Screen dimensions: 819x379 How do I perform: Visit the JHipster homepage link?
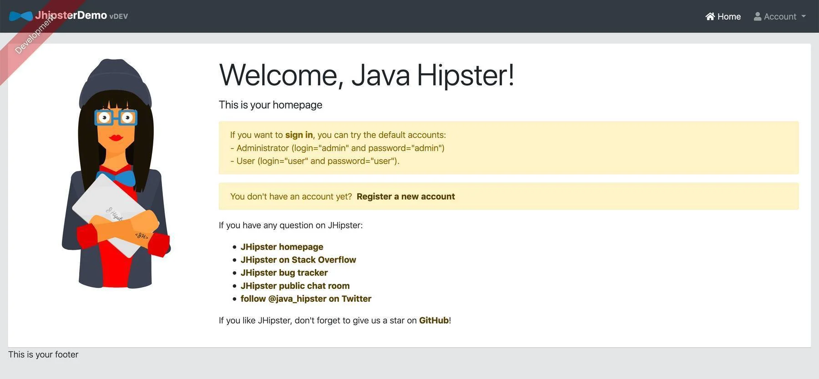coord(282,247)
